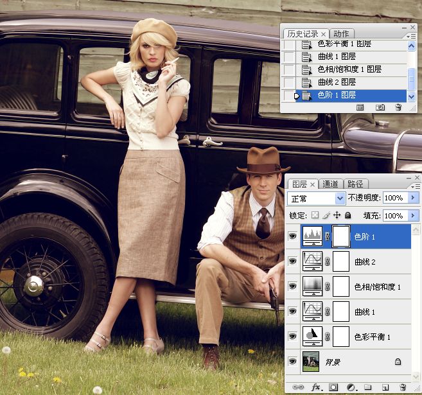Close the 历史记录 tab

[x=323, y=34]
